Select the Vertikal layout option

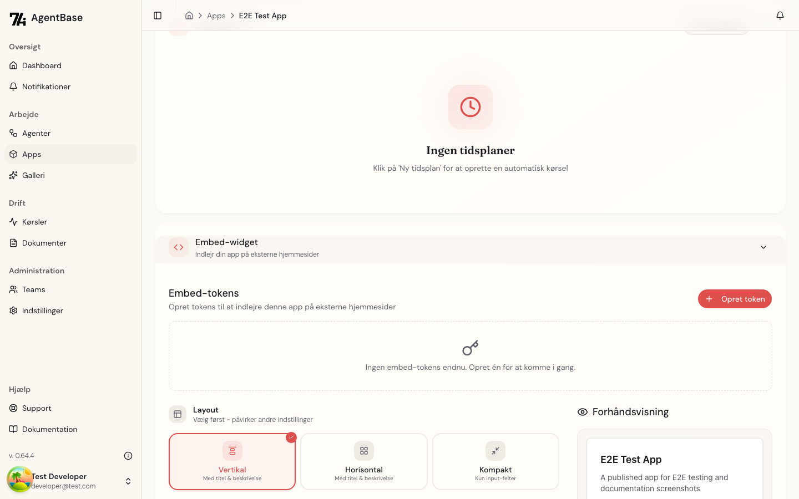232,461
